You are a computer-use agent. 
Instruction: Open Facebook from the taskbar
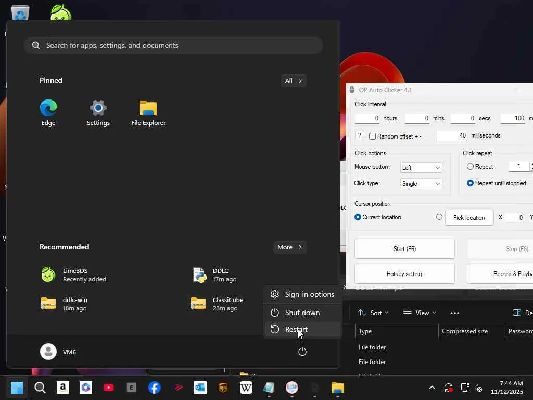[x=154, y=387]
